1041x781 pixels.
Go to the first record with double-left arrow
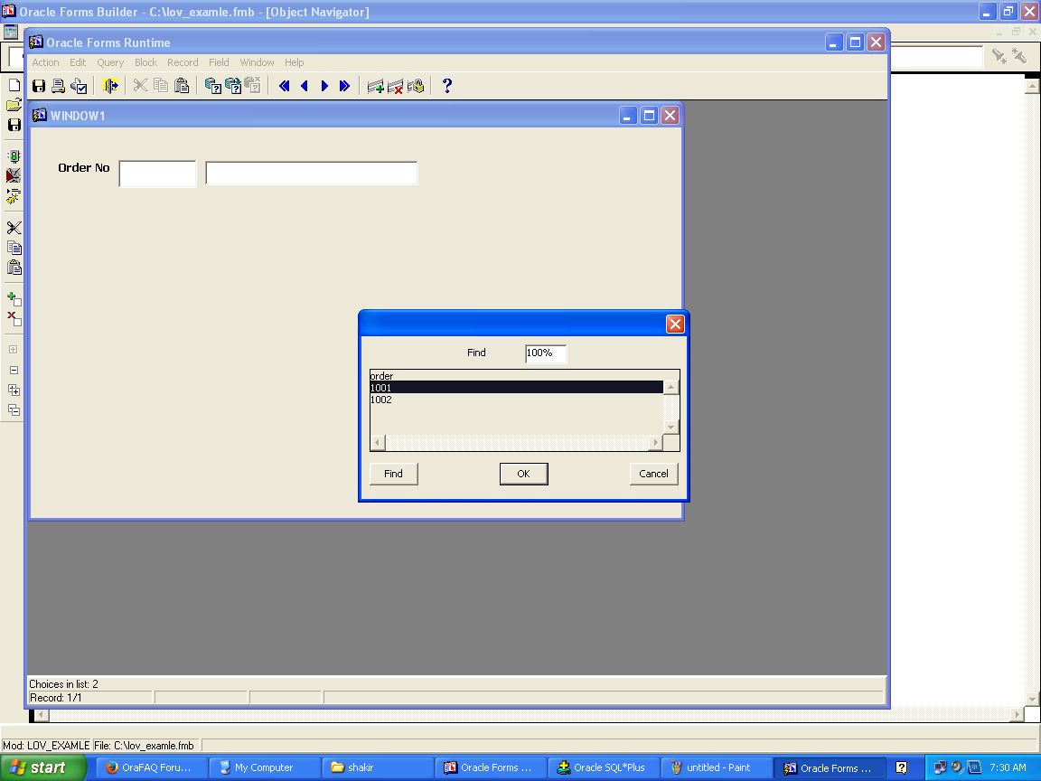click(x=284, y=86)
